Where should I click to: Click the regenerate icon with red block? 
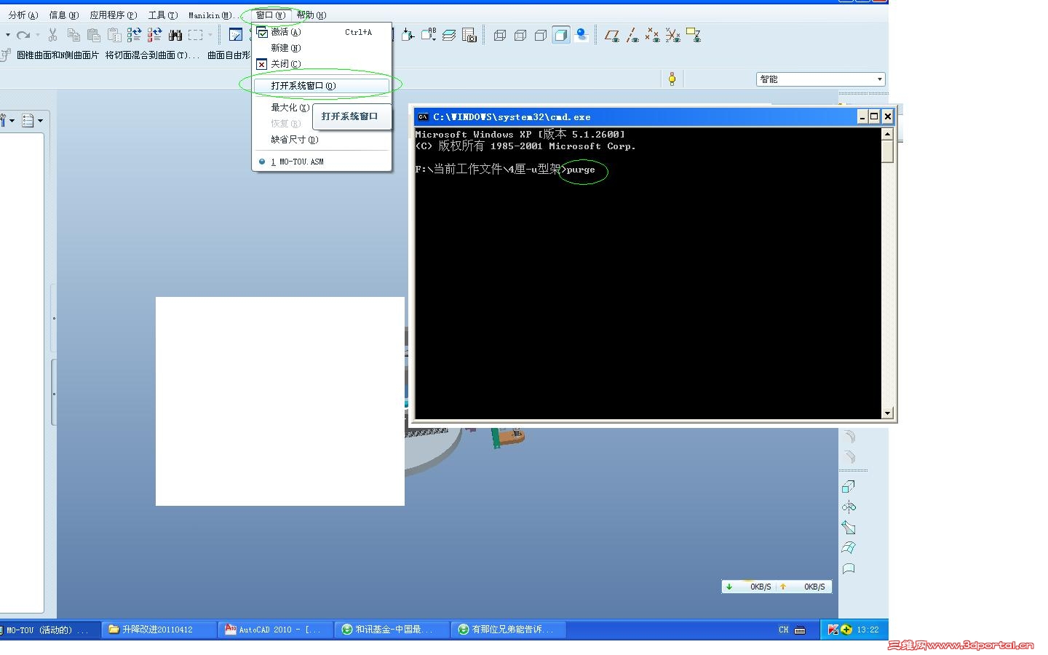click(155, 35)
